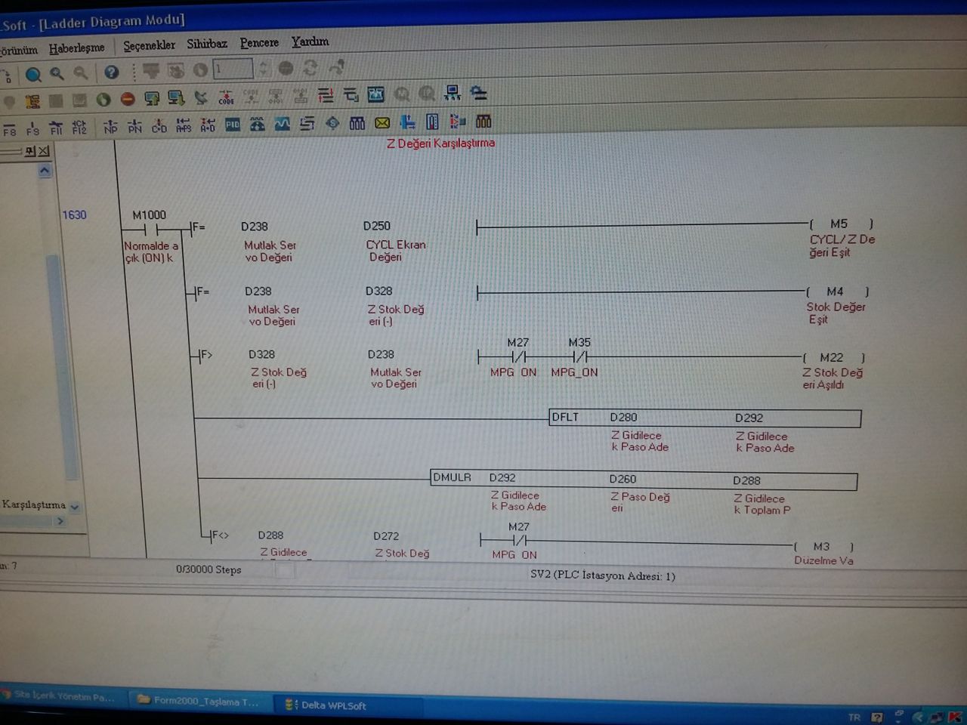
Task: Open the Haberleşme menu
Action: point(76,48)
